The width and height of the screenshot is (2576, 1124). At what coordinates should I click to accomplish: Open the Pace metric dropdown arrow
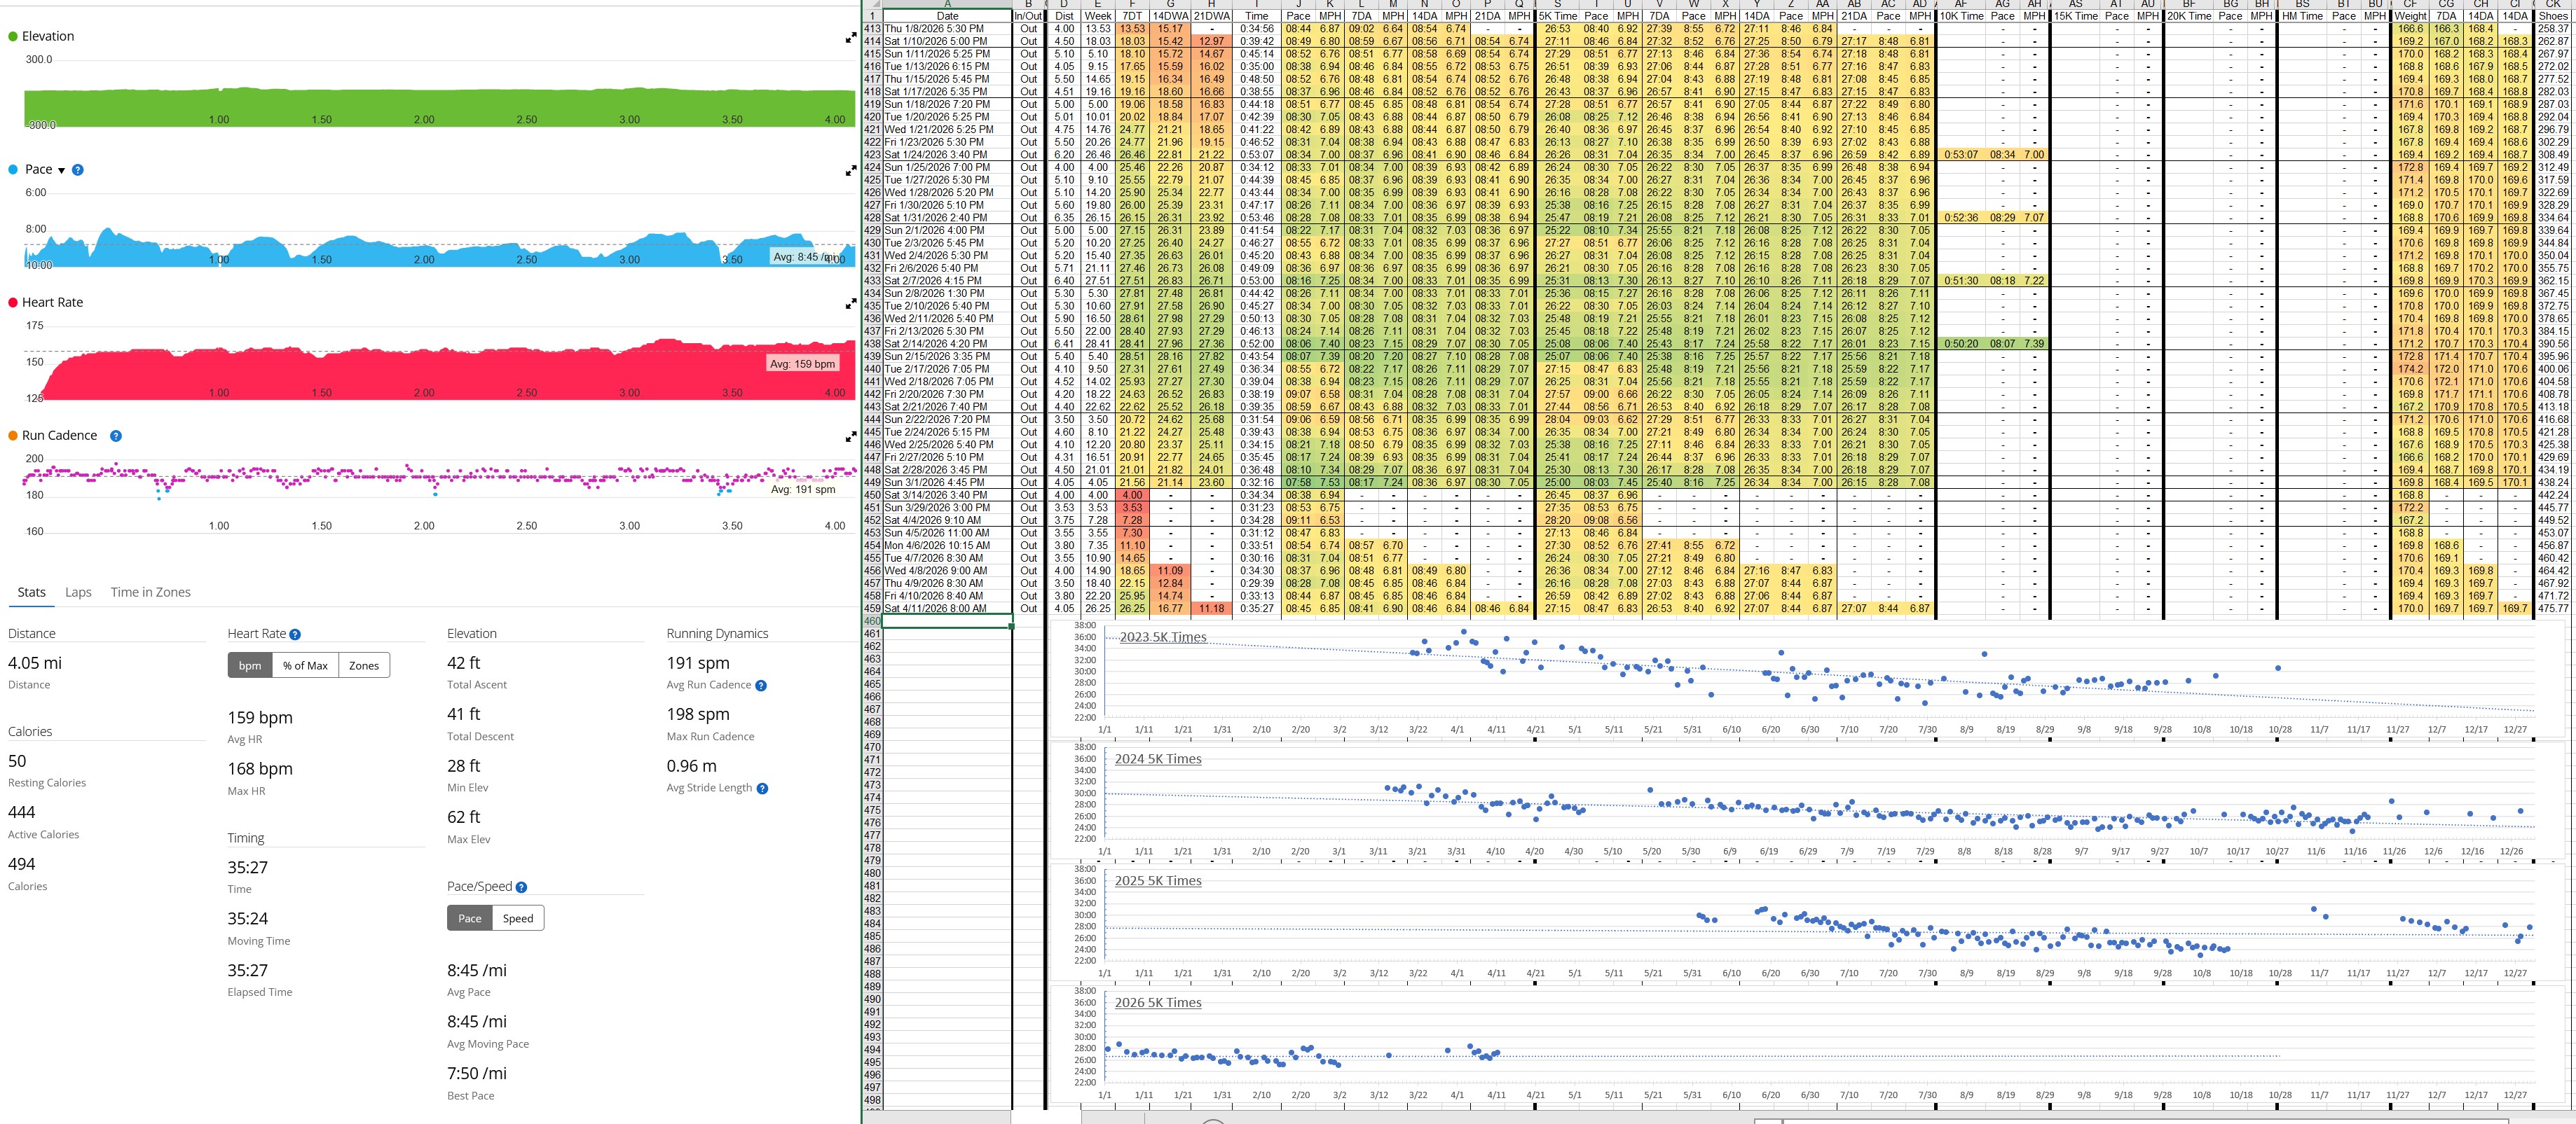click(61, 171)
